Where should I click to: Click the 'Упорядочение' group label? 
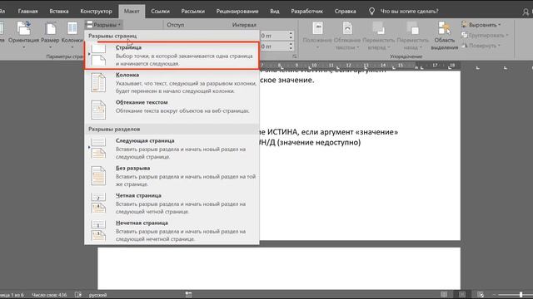406,56
